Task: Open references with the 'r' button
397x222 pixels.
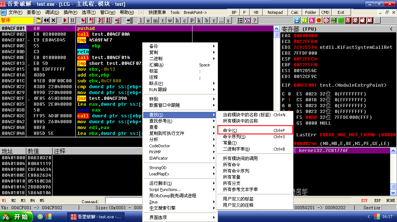Action: pyautogui.click(x=214, y=20)
